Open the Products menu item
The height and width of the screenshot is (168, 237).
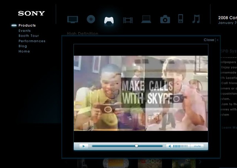pos(27,26)
